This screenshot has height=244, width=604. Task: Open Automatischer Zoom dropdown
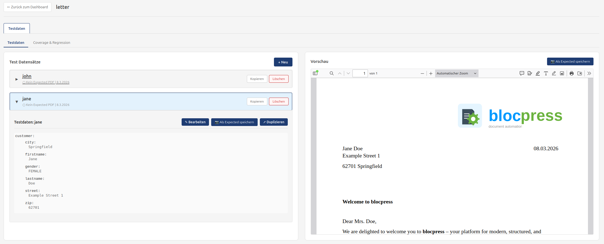click(x=457, y=73)
